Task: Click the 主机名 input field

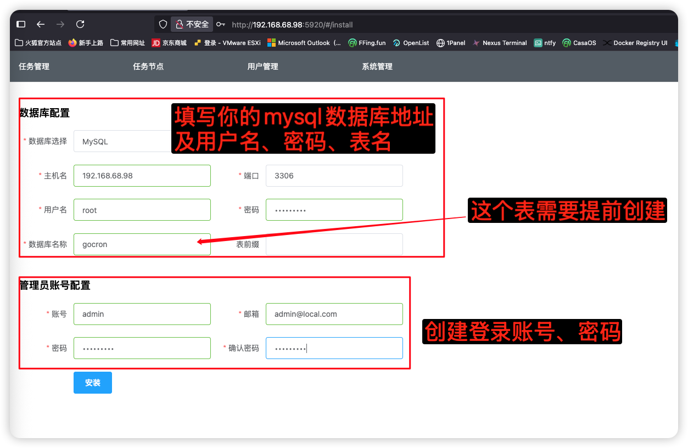Action: (142, 176)
